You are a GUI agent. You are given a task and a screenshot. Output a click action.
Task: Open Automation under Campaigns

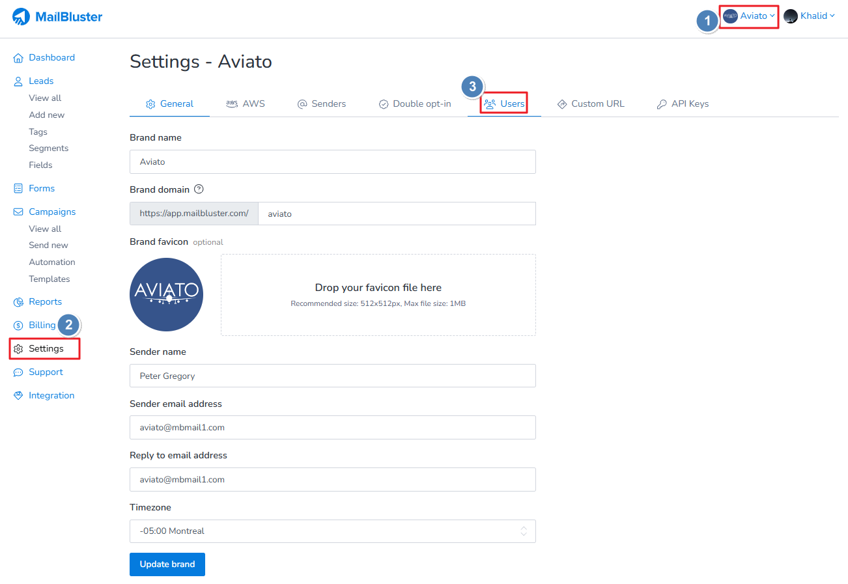click(x=52, y=262)
